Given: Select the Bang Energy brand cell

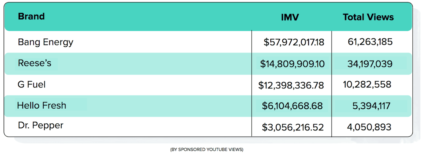Looking at the screenshot, I should coord(45,42).
